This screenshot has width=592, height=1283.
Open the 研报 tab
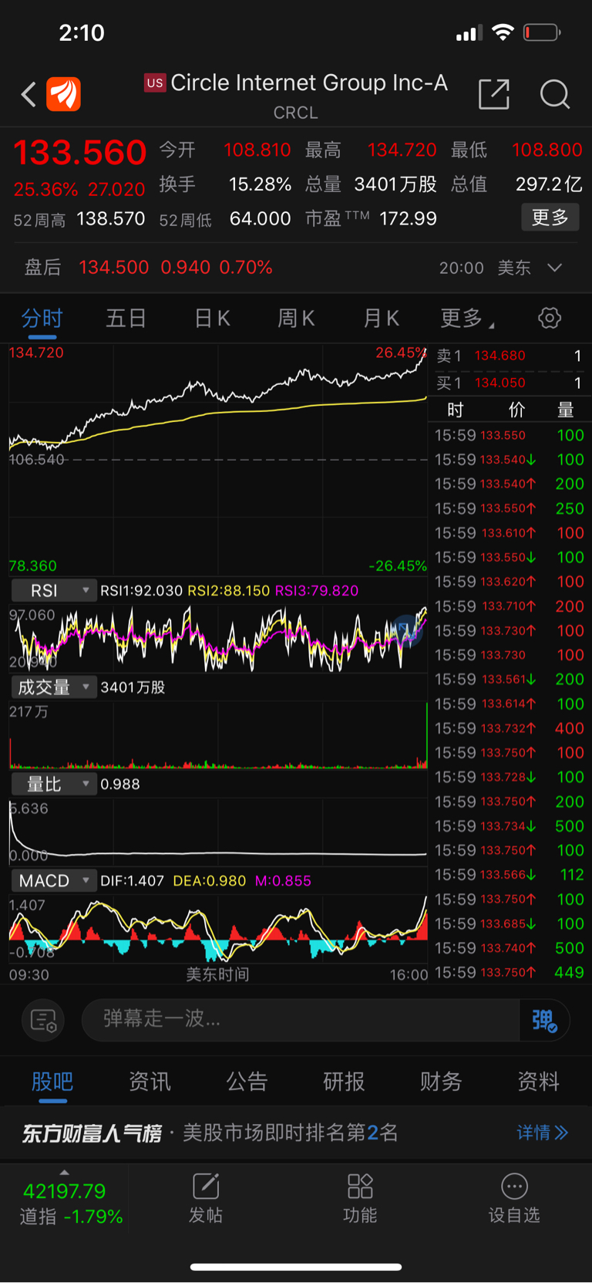click(344, 1082)
